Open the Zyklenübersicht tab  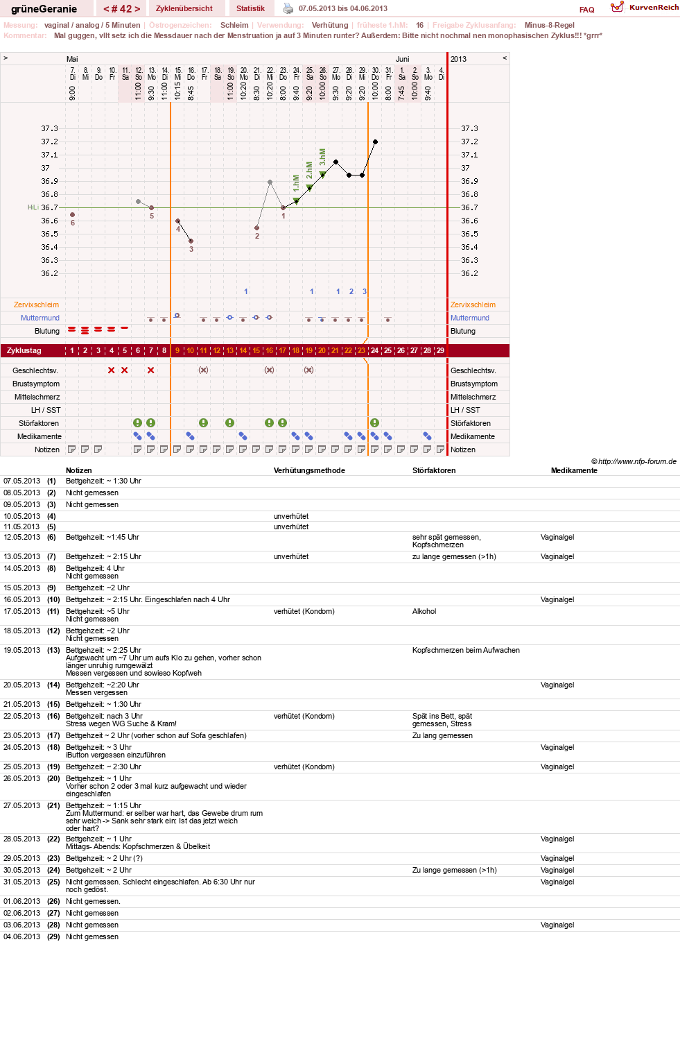[184, 8]
